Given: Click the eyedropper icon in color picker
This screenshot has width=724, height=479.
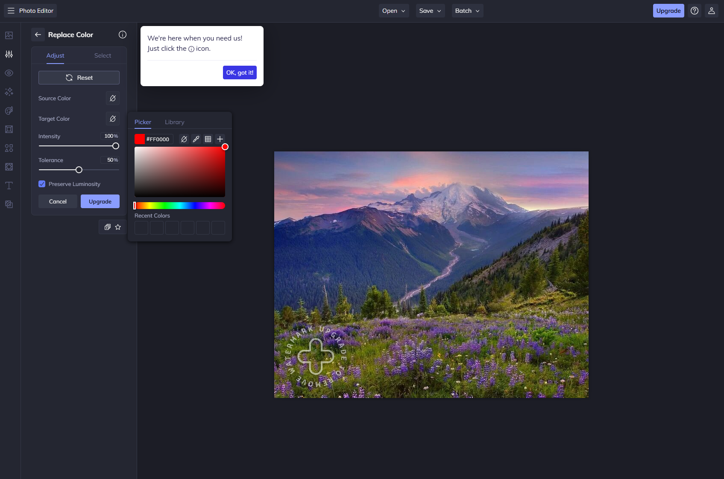Looking at the screenshot, I should coord(196,139).
